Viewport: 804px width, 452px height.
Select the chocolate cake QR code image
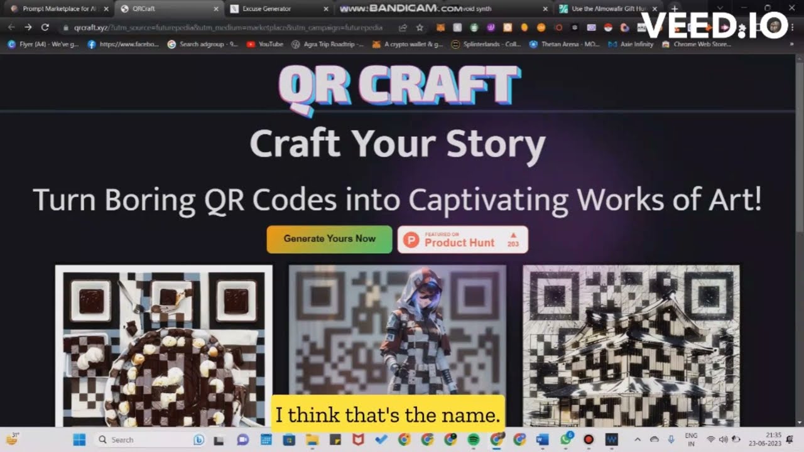(x=164, y=345)
